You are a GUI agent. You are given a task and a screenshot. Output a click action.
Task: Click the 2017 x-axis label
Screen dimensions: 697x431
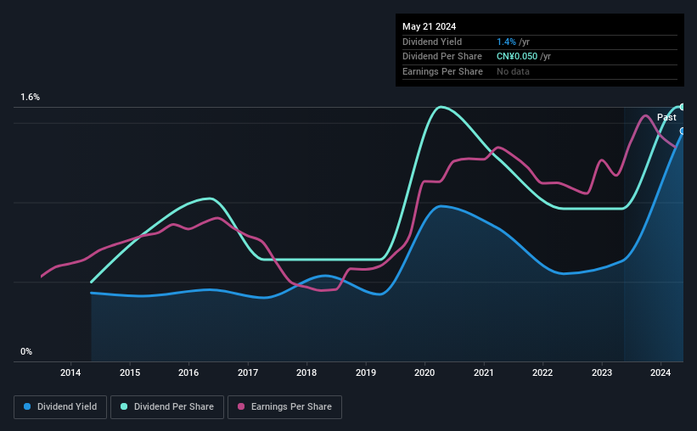point(248,372)
